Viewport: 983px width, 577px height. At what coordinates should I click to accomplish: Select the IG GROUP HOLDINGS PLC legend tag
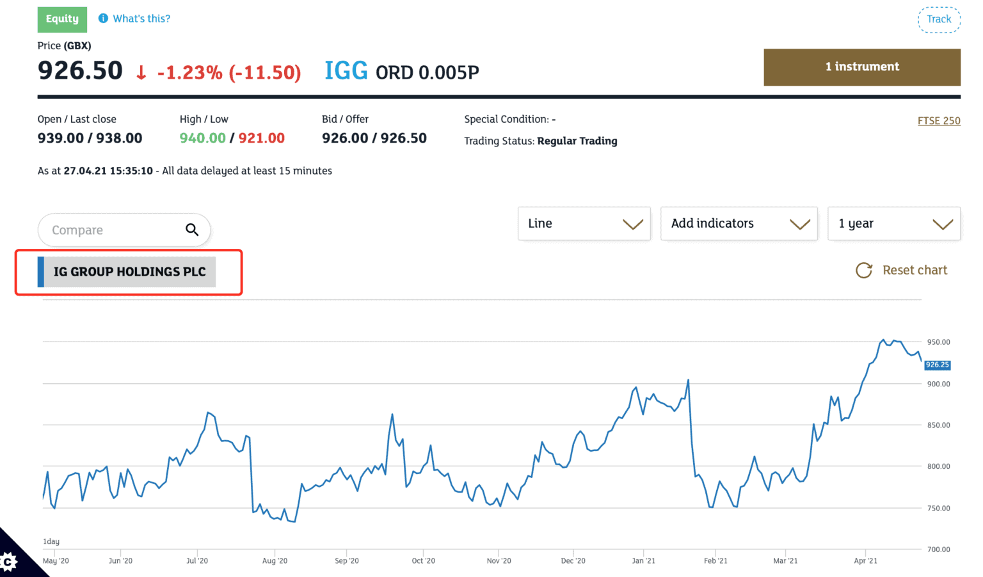pyautogui.click(x=130, y=272)
